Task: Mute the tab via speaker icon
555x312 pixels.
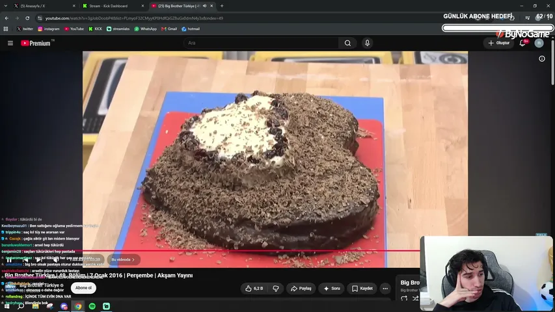Action: tap(204, 6)
